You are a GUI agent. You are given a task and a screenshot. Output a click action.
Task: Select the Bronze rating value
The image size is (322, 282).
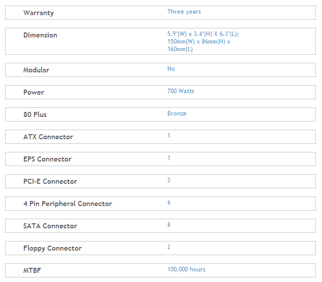177,113
